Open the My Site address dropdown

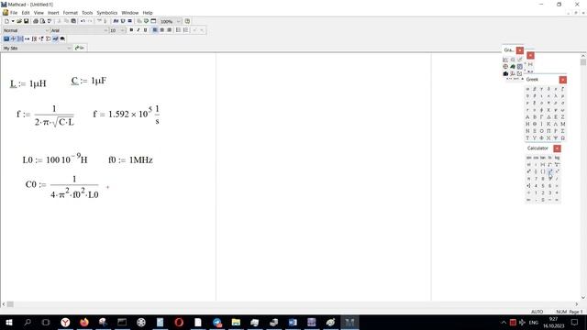coord(69,48)
